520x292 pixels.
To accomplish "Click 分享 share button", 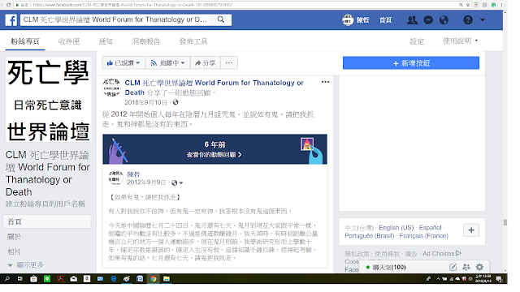I will [x=206, y=63].
